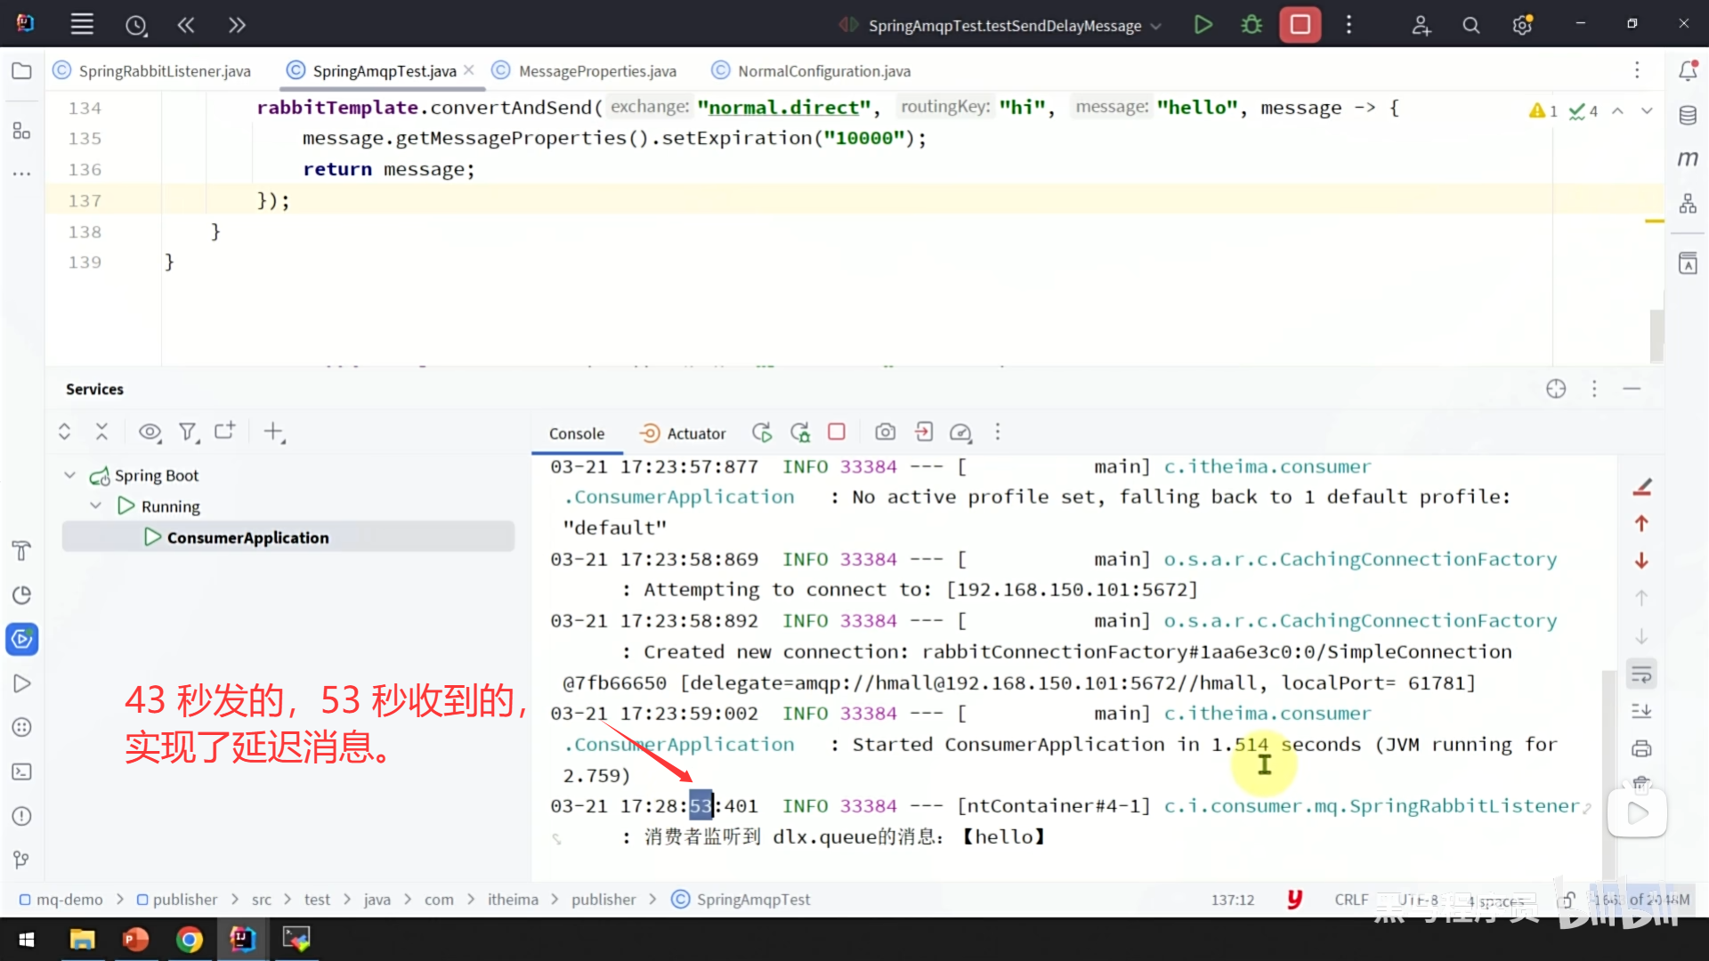Switch to the SpringRabbitListener.java tab

[164, 71]
